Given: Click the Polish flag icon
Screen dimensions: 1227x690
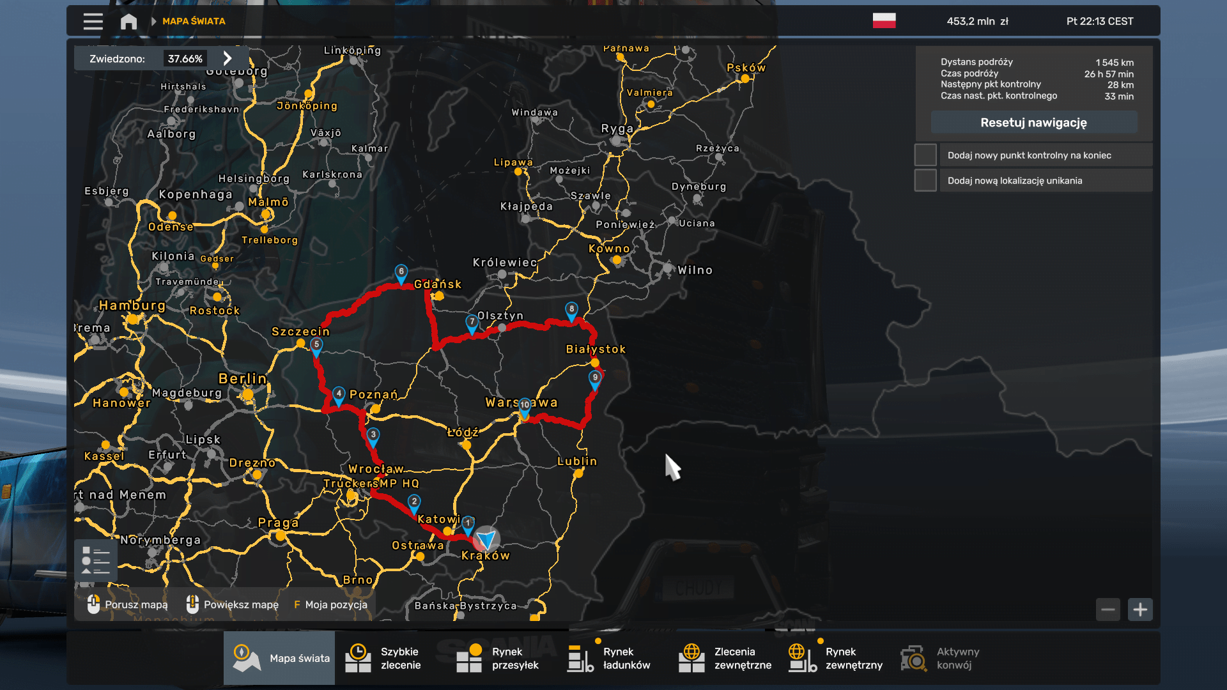Looking at the screenshot, I should click(x=884, y=21).
